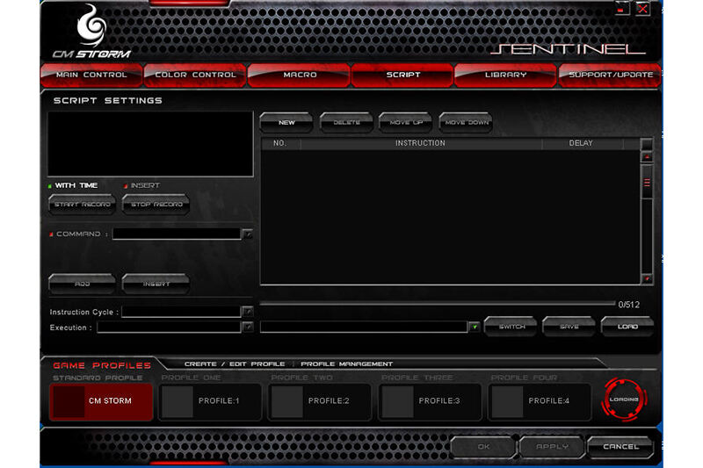Open Support/Update tab

click(x=610, y=75)
